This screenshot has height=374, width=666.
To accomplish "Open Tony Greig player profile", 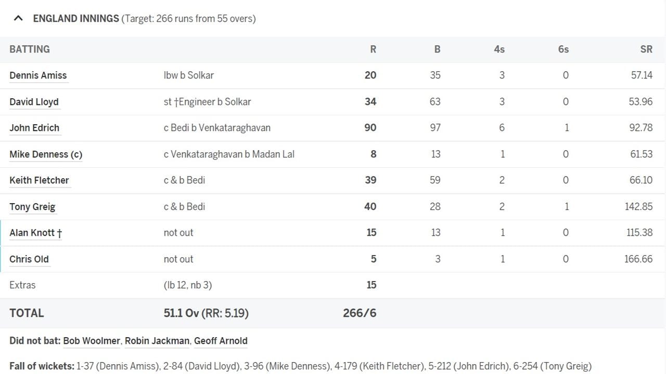I will point(32,206).
